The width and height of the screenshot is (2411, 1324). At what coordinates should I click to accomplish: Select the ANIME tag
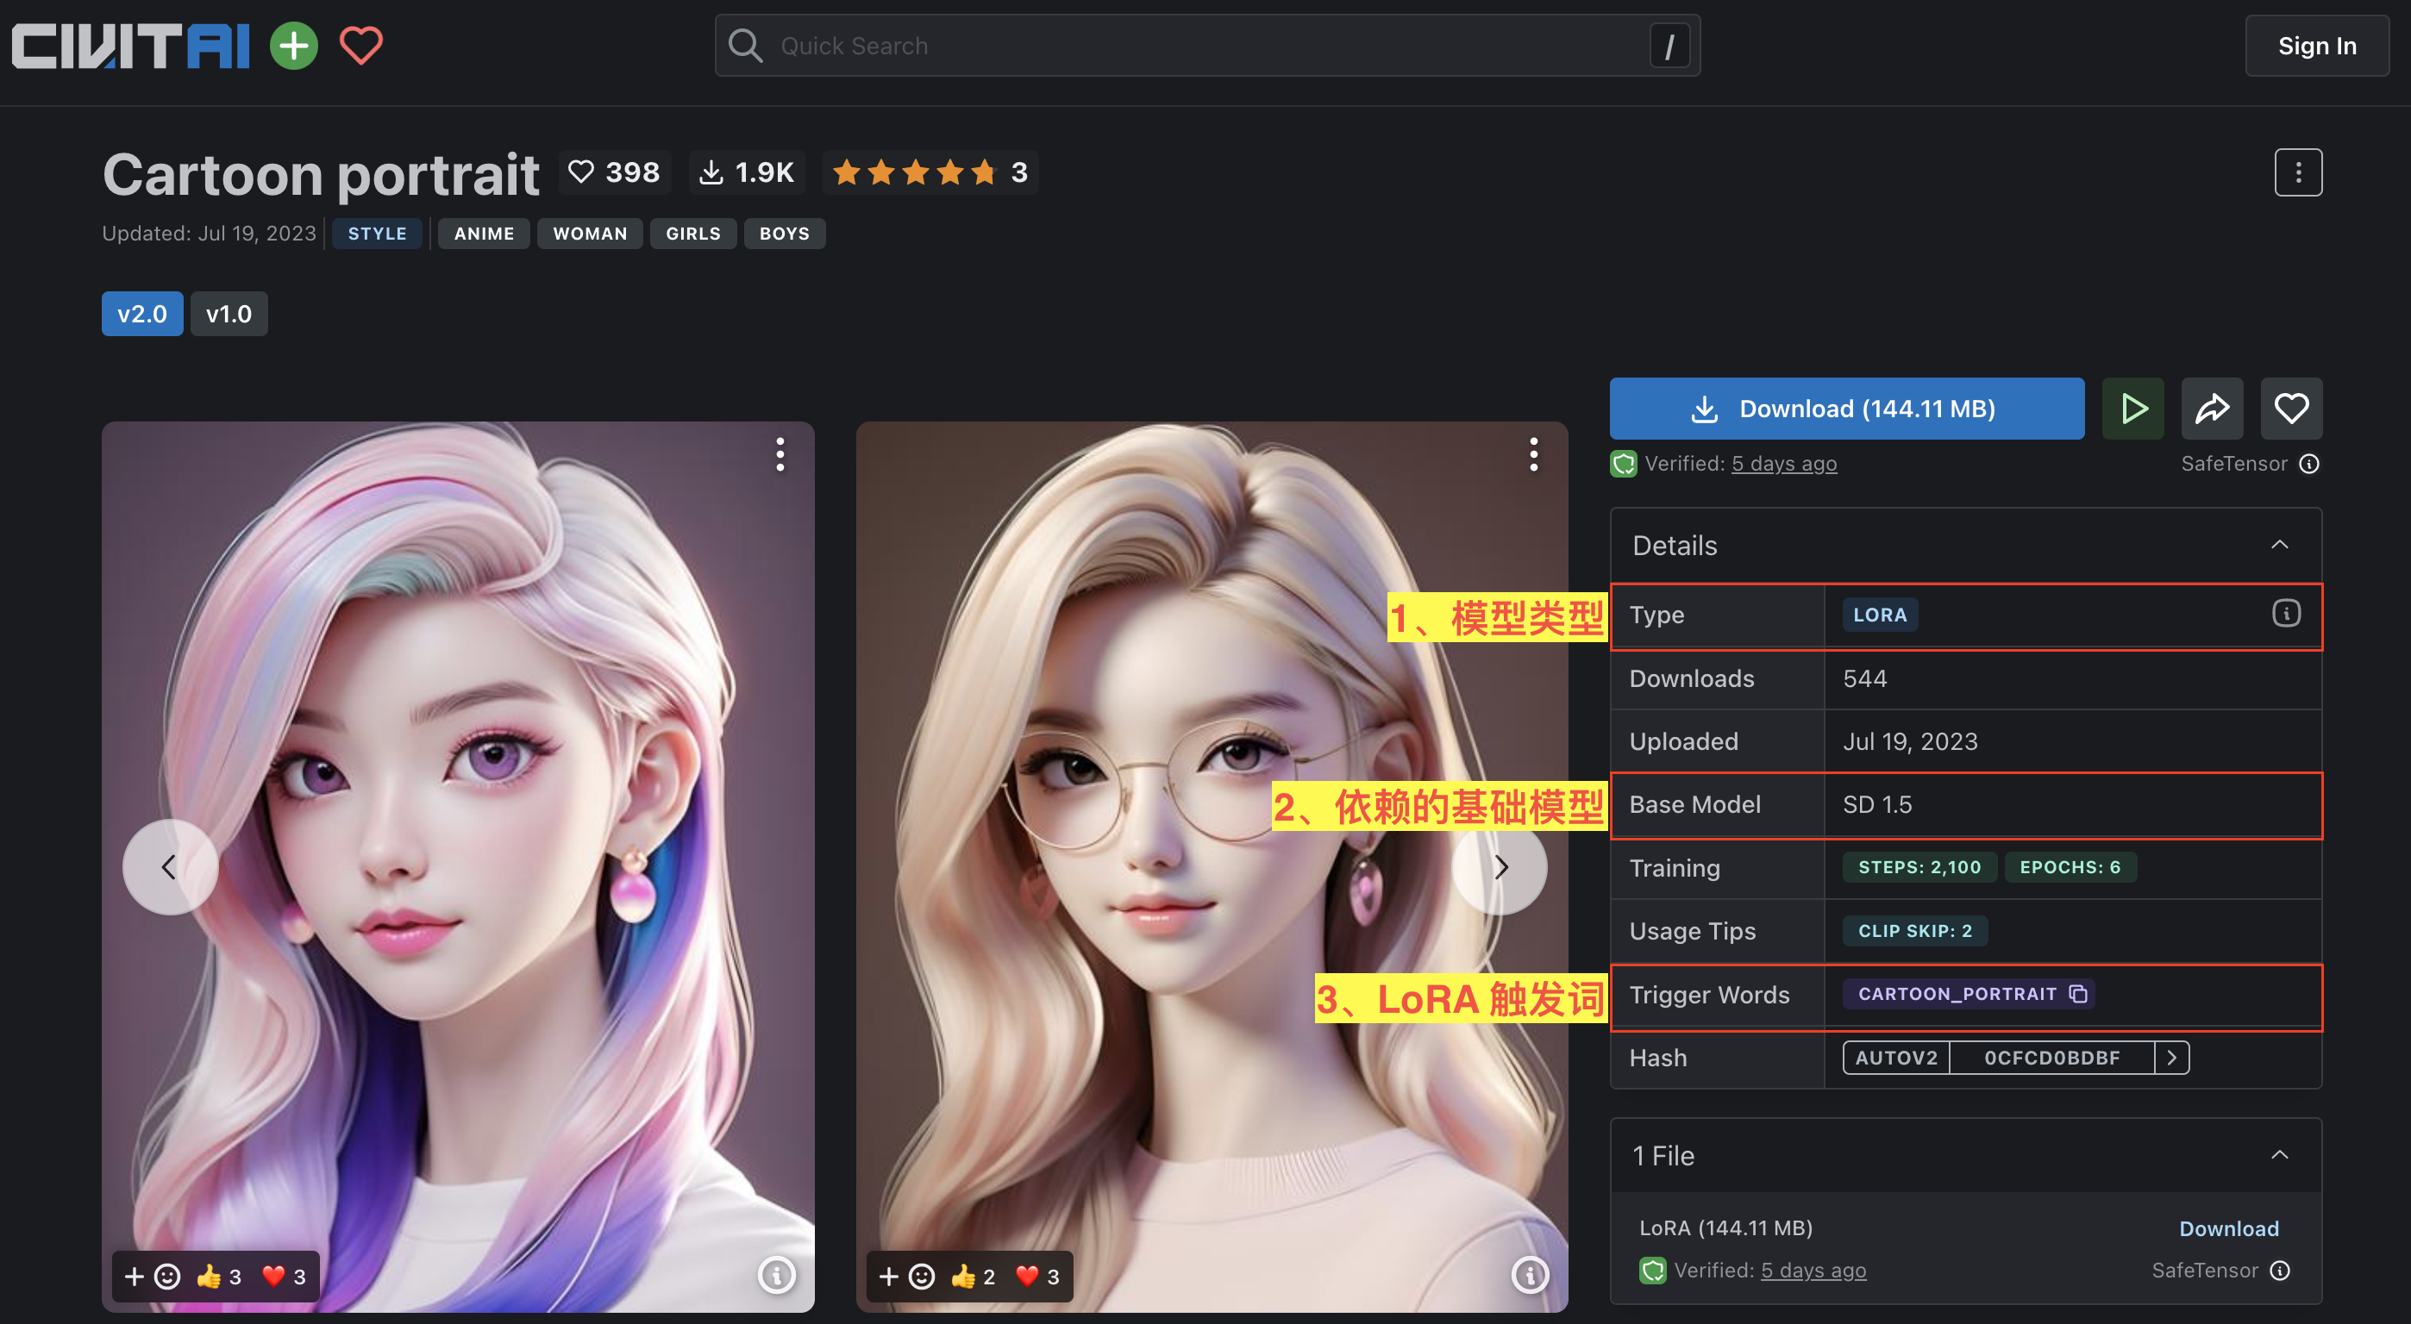coord(483,234)
